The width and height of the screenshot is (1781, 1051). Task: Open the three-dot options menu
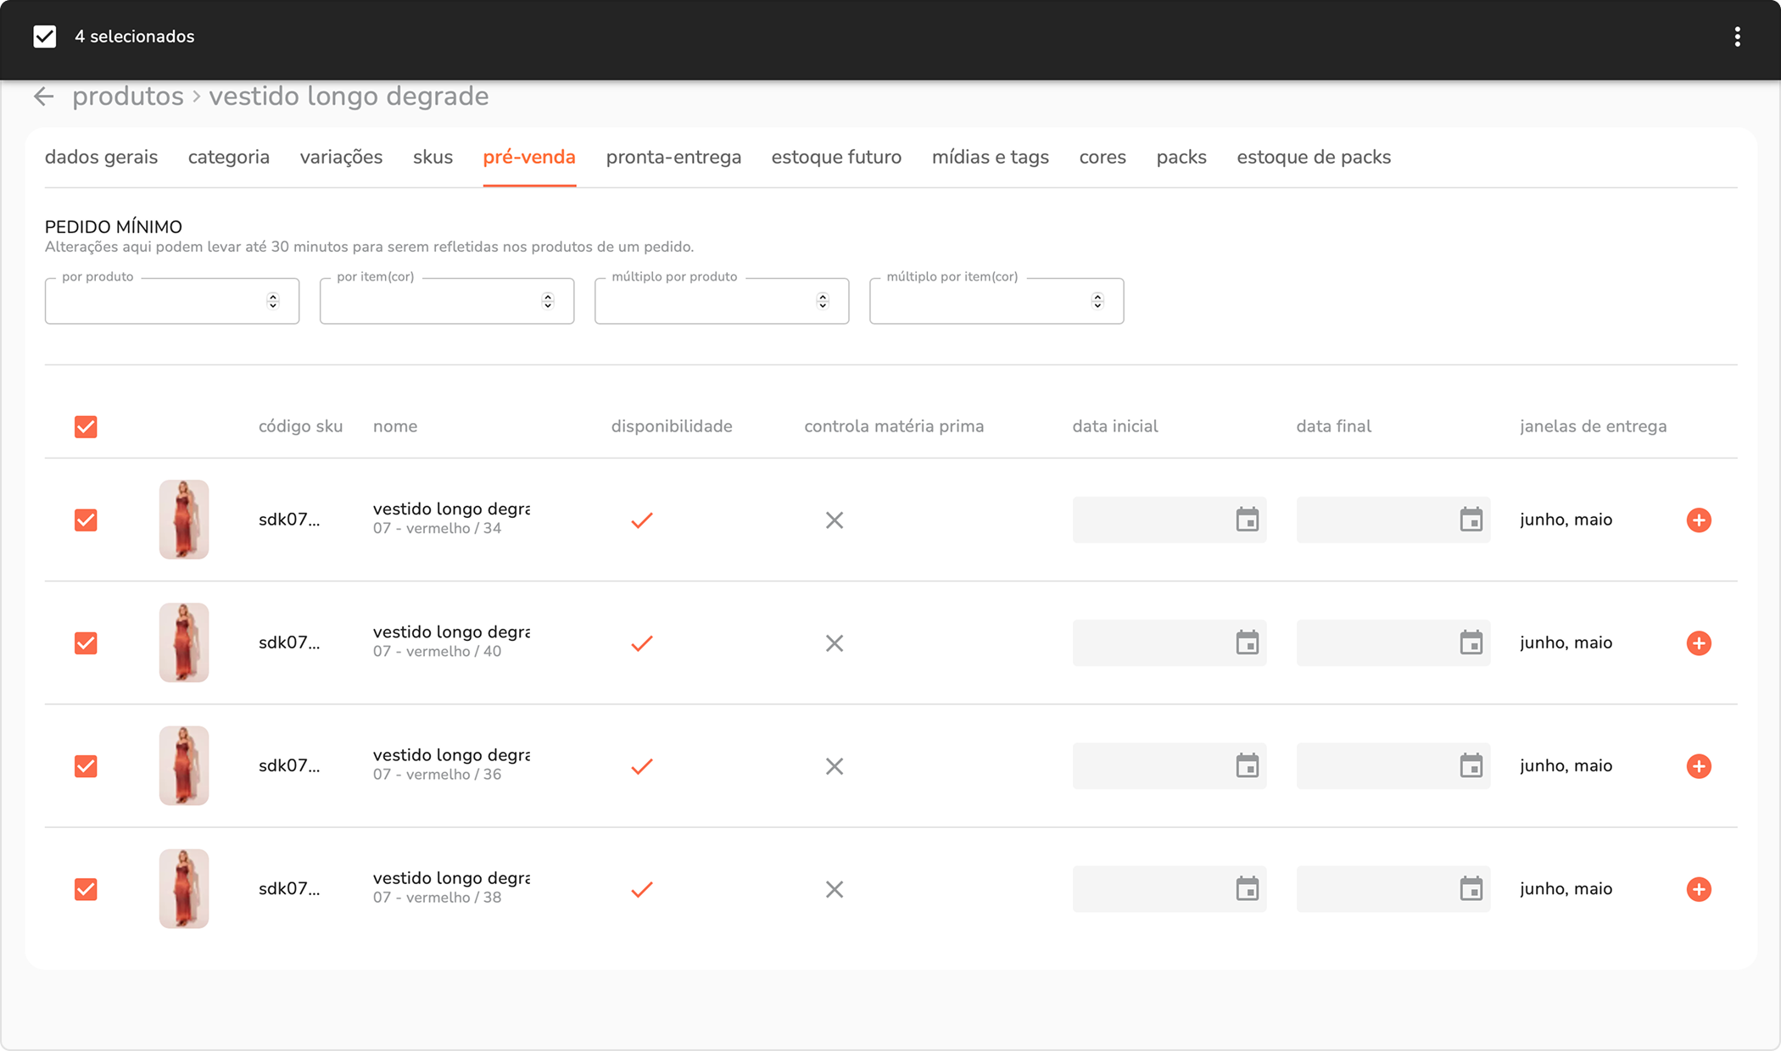[x=1737, y=36]
